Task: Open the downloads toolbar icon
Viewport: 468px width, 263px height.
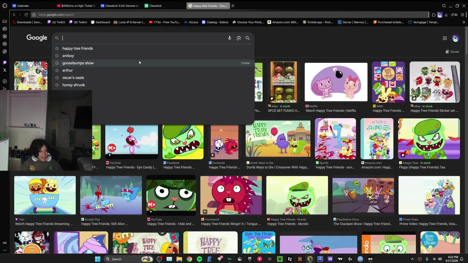Action: [446, 15]
